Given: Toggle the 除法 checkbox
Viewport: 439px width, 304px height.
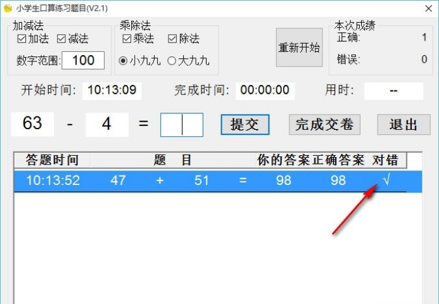Looking at the screenshot, I should (x=184, y=39).
